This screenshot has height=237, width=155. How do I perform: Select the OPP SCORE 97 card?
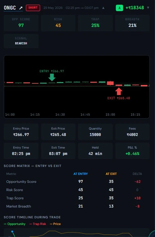(x=21, y=23)
